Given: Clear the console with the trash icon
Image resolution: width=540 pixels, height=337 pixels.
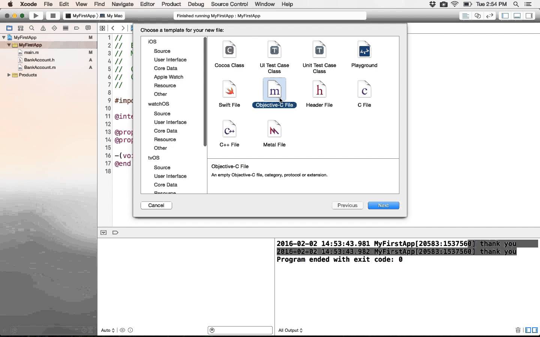Looking at the screenshot, I should (x=518, y=330).
